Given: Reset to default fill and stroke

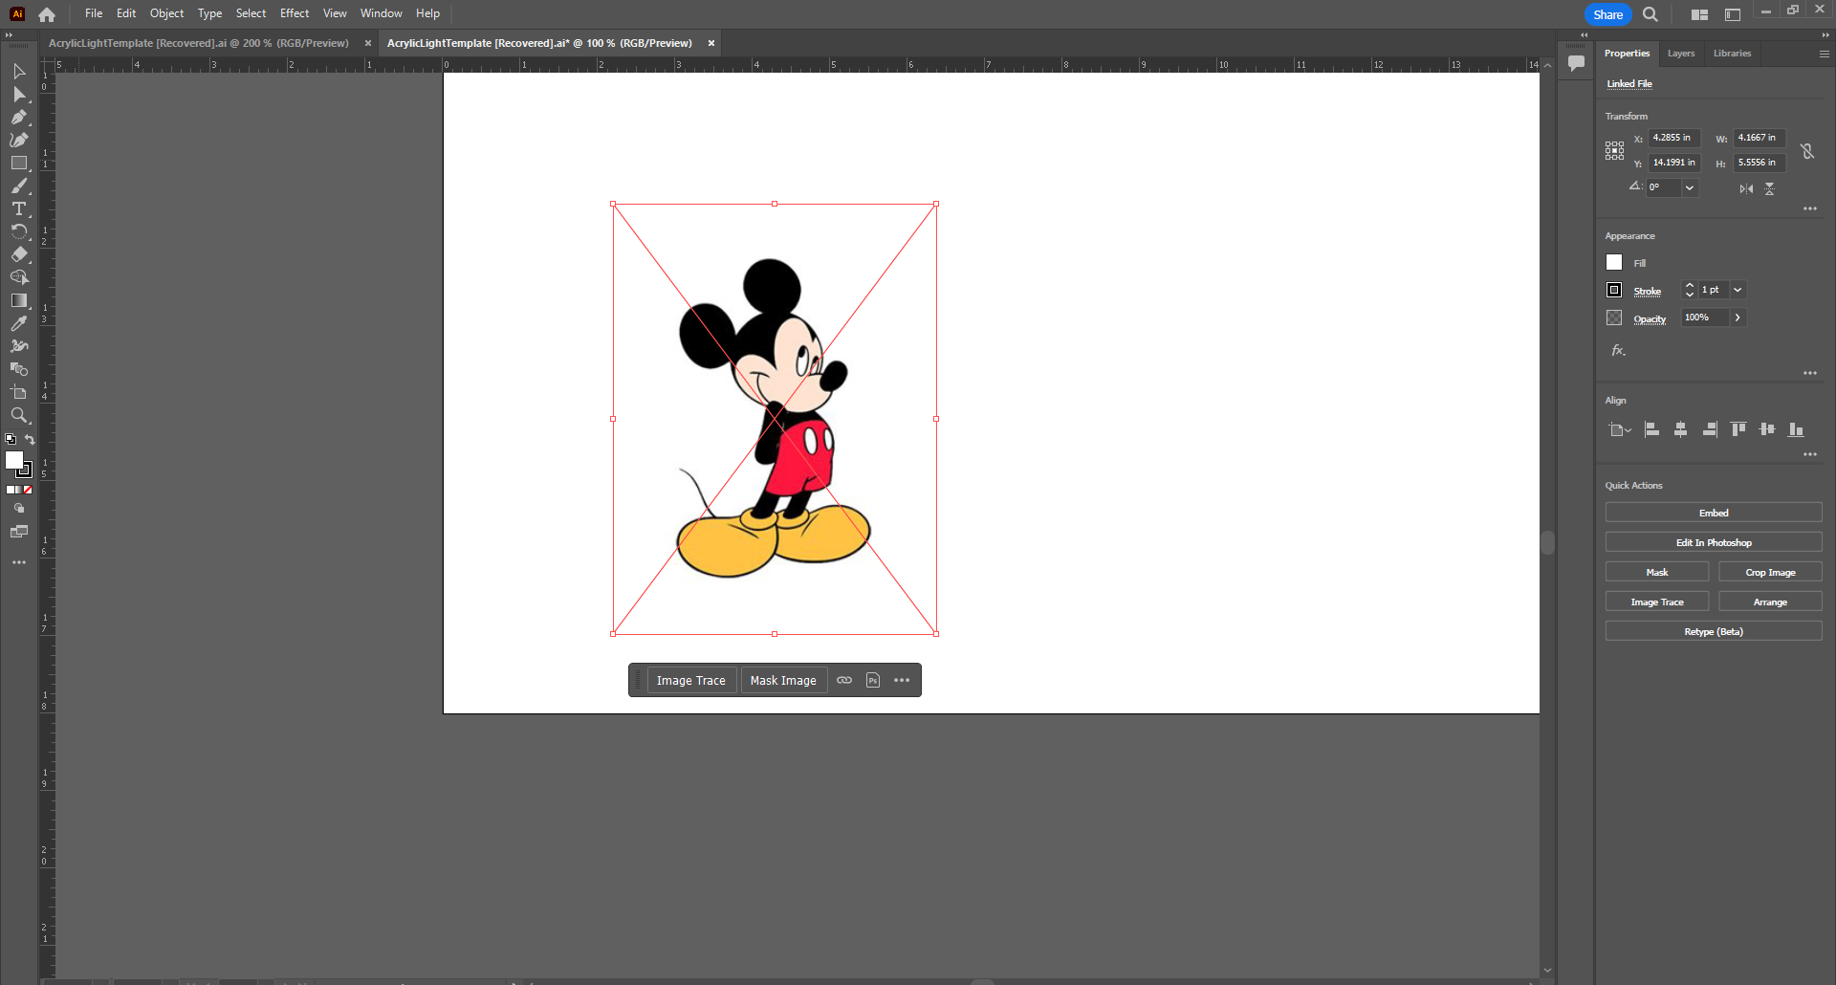Looking at the screenshot, I should point(11,440).
